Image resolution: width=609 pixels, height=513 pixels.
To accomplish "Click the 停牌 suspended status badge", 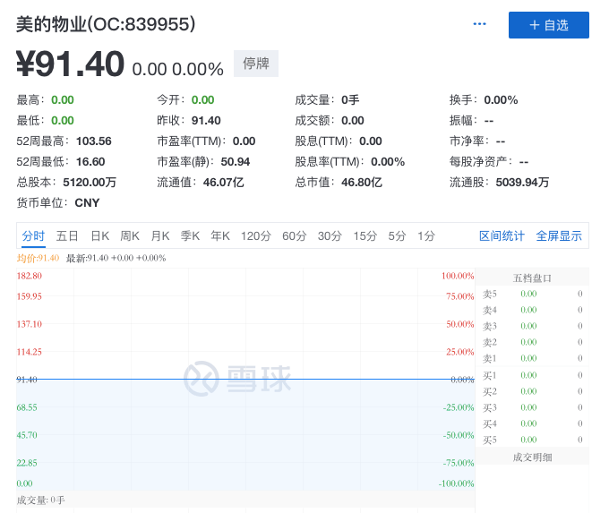I will click(256, 64).
